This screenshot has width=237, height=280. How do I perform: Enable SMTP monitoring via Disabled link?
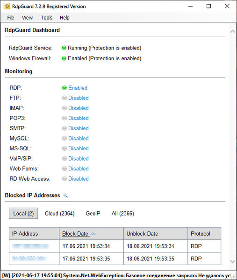[79, 128]
